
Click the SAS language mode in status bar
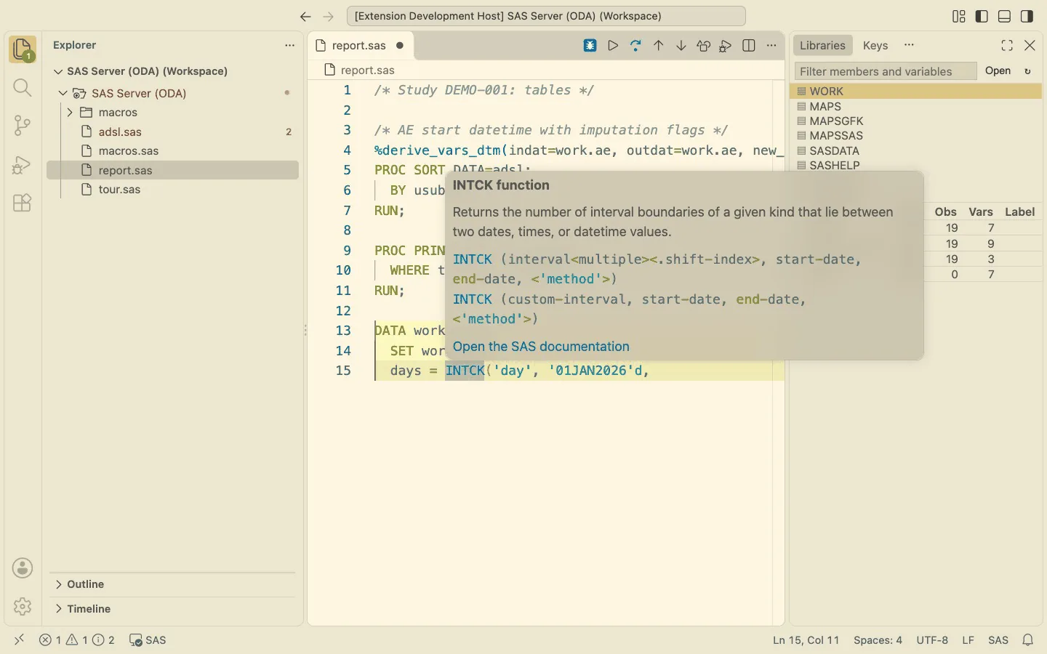(x=998, y=640)
